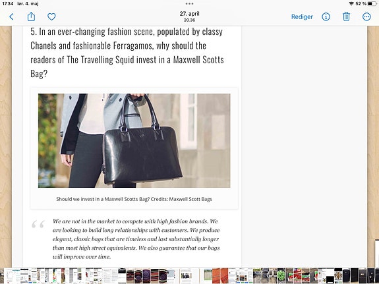Jump to the first thumbnail at far left
The height and width of the screenshot is (284, 379).
[x=2, y=275]
